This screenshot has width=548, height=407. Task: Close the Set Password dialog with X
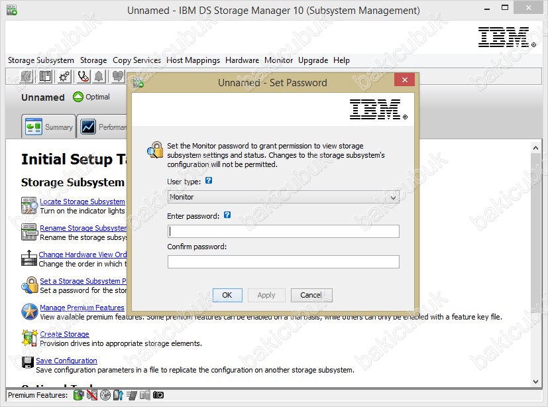click(x=404, y=80)
